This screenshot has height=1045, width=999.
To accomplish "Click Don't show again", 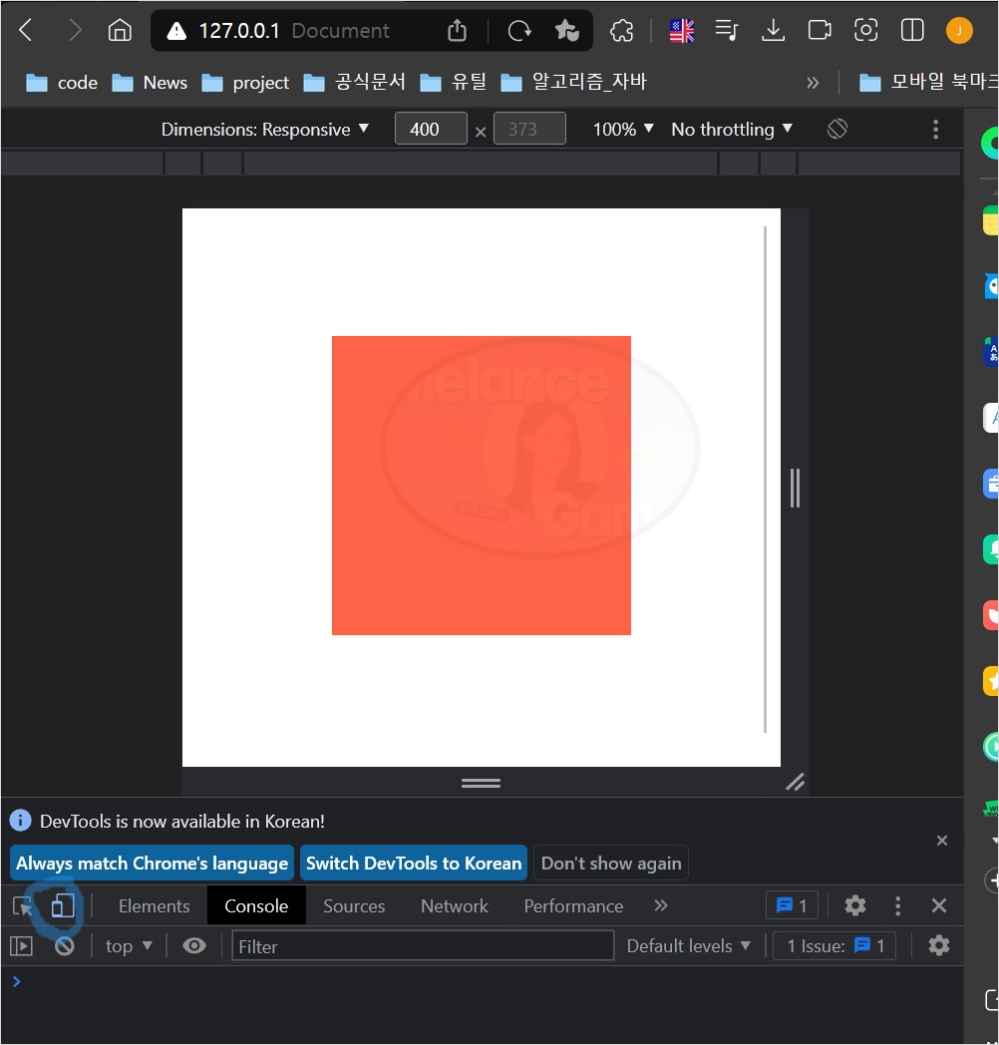I will pyautogui.click(x=611, y=864).
